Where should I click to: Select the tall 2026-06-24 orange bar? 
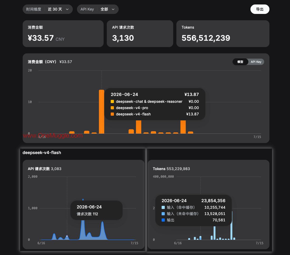pyautogui.click(x=101, y=112)
